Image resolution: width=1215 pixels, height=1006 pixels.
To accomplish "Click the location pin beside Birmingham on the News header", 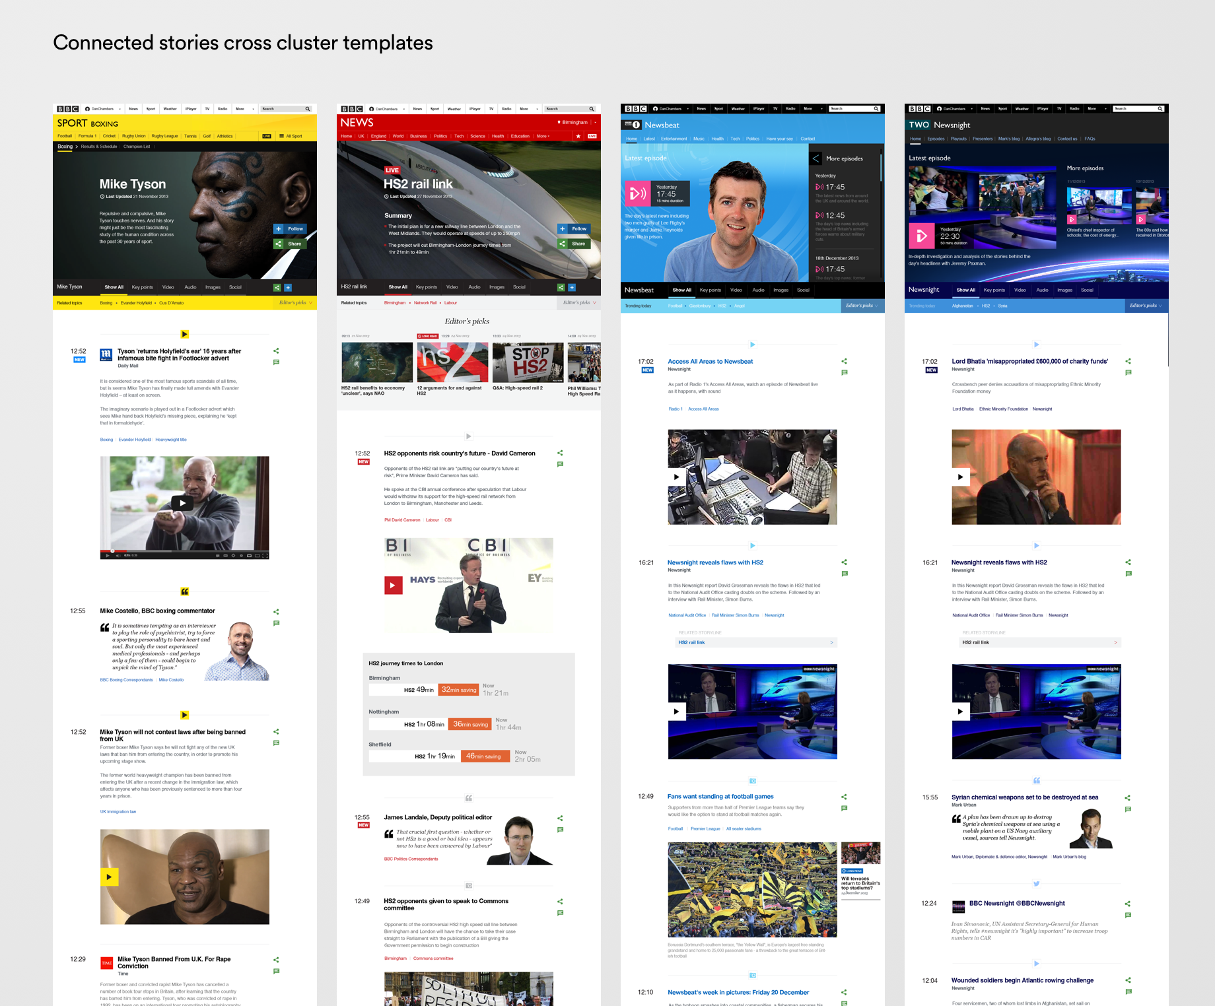I will point(559,122).
